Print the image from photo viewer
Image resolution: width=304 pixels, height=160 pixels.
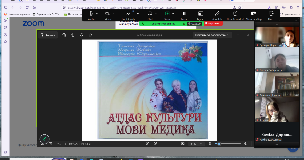click(81, 35)
